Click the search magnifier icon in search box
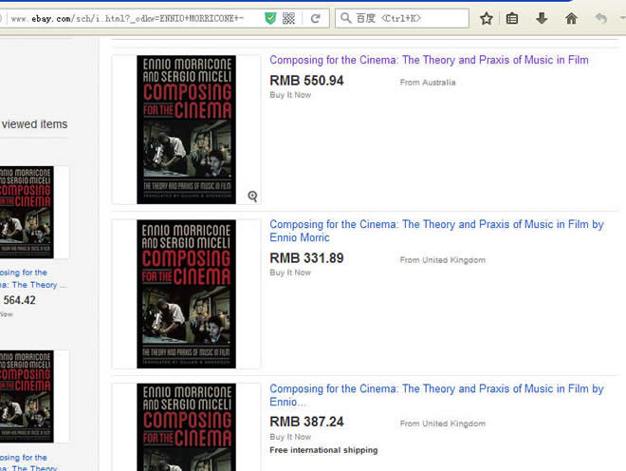Image resolution: width=626 pixels, height=471 pixels. tap(346, 18)
